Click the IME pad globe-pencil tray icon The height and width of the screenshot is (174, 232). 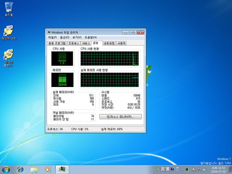pyautogui.click(x=158, y=169)
